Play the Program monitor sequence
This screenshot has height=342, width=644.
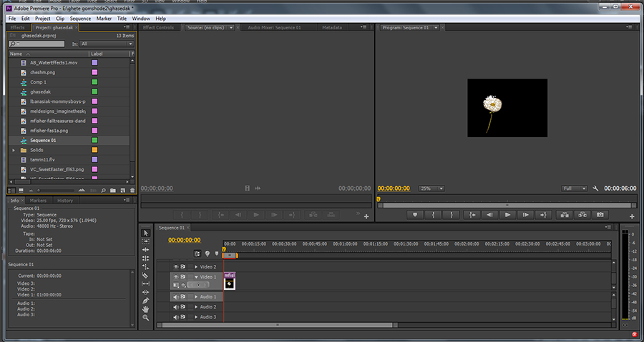tap(507, 215)
